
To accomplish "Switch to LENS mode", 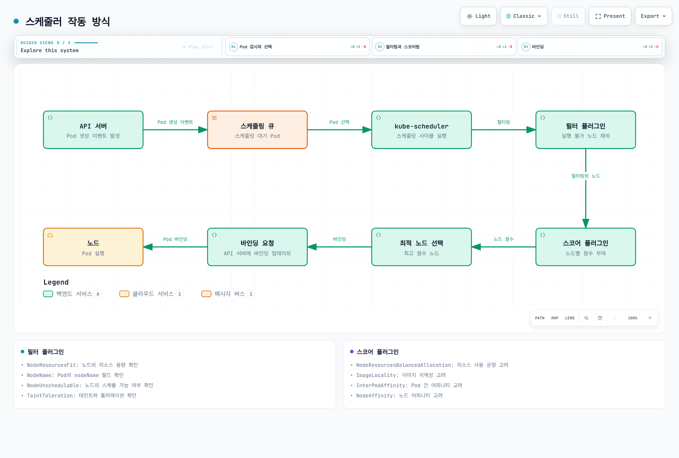I will click(x=570, y=318).
